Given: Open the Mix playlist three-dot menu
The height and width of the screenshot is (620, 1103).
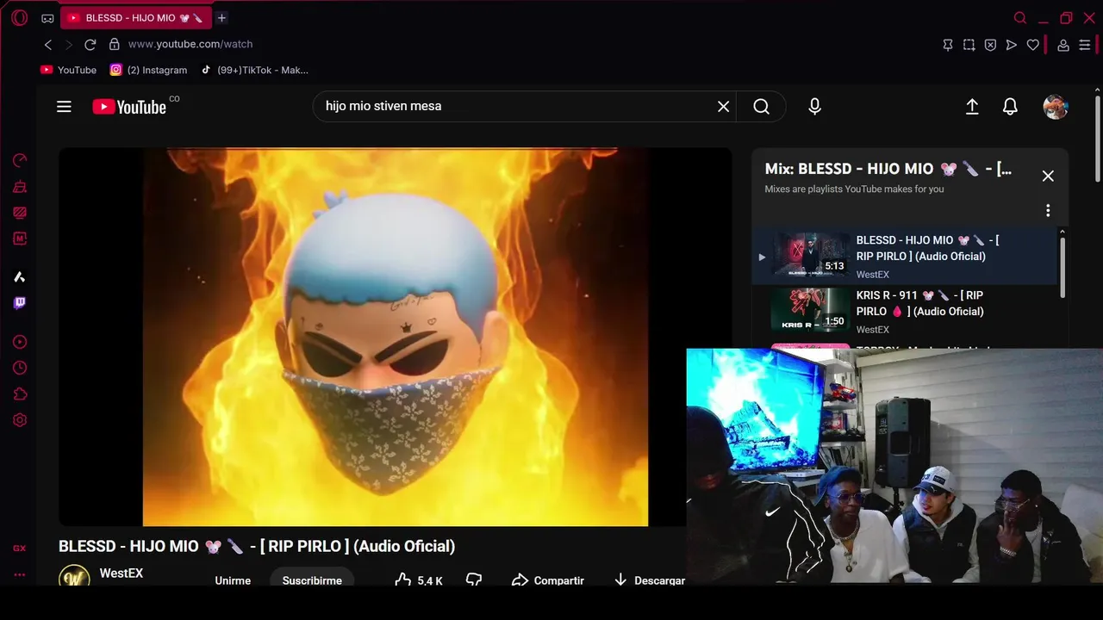Looking at the screenshot, I should coord(1048,210).
